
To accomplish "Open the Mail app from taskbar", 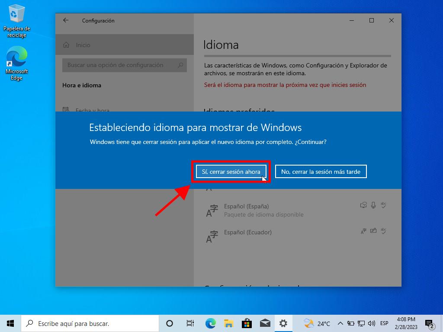I will click(265, 323).
